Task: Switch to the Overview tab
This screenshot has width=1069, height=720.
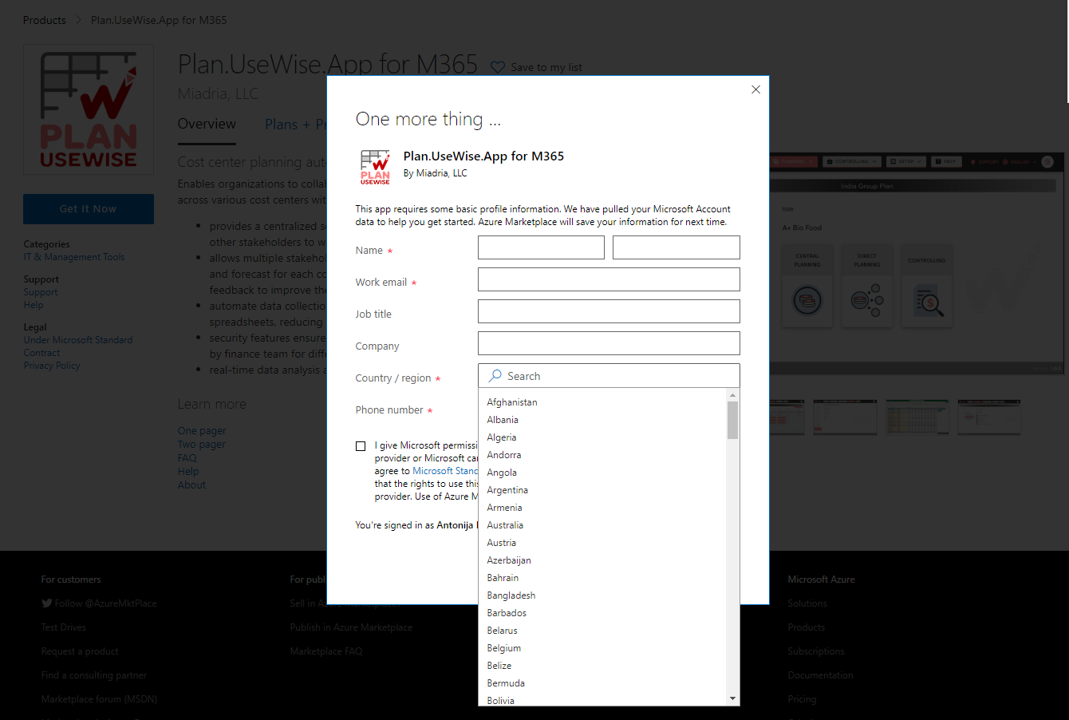Action: [207, 124]
